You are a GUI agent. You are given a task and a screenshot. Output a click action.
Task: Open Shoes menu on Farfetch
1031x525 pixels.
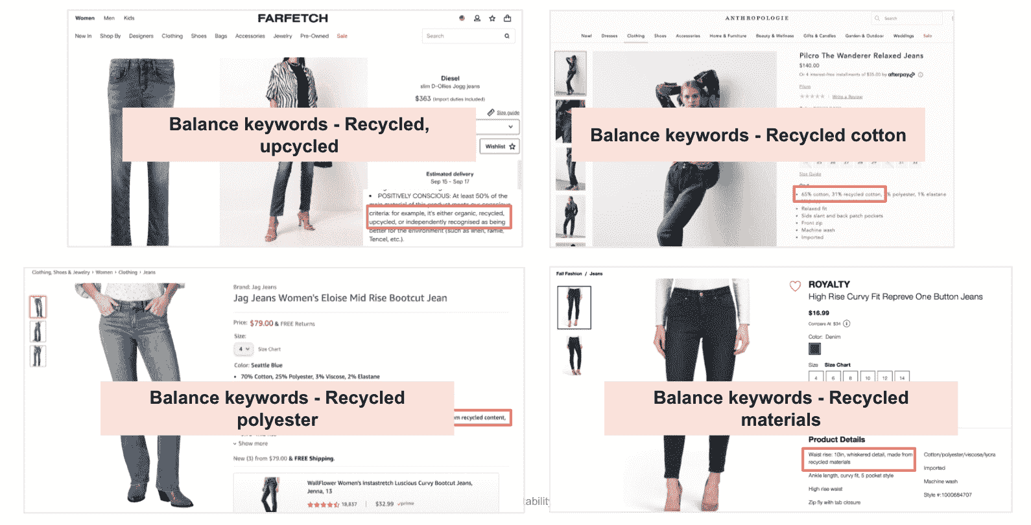tap(198, 36)
